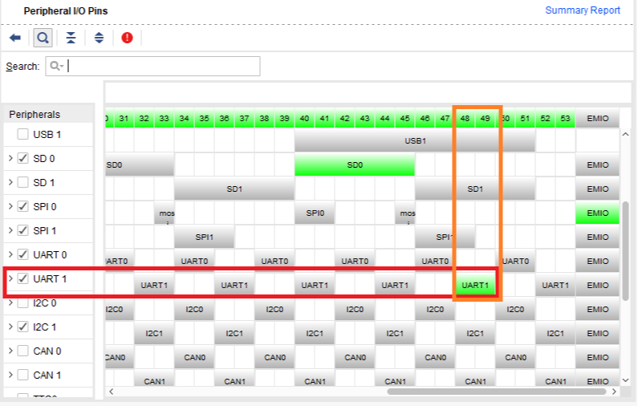The image size is (638, 406).
Task: Click the back arrow toolbar icon
Action: click(x=15, y=38)
